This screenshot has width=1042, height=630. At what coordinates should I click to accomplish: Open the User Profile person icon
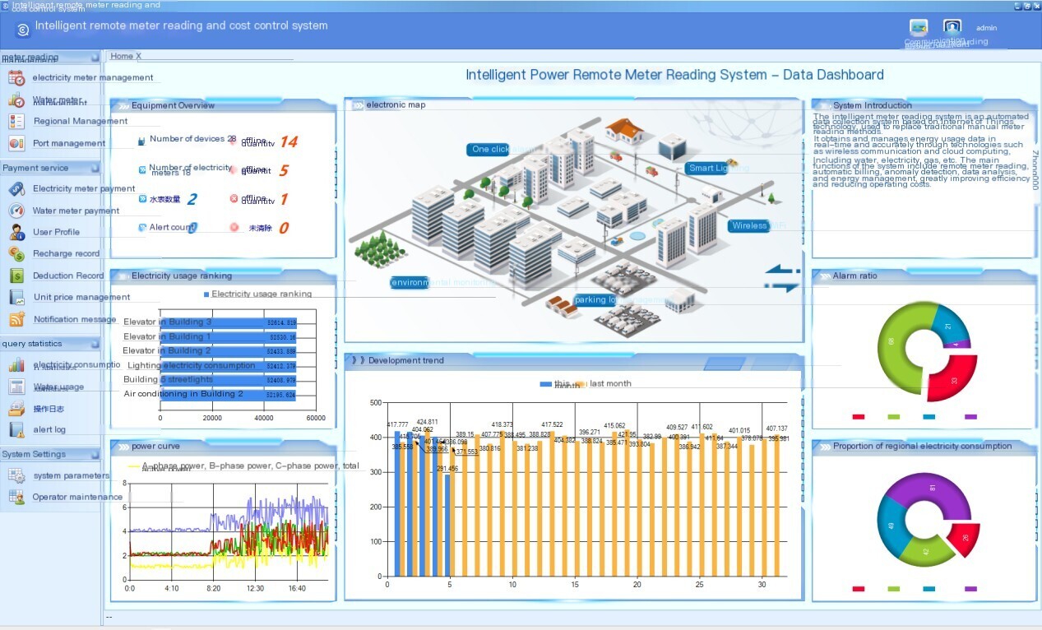[x=16, y=232]
